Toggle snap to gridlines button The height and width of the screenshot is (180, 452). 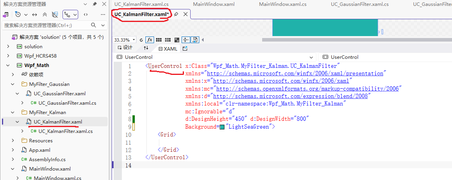168,40
